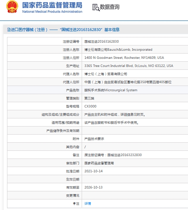This screenshot has height=210, width=188.
Task: Select agent name 博士伦（上海）贸易有限公司
Action: (106, 74)
